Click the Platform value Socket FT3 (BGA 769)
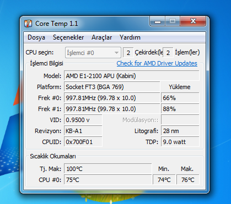231x204 pixels. [112, 87]
